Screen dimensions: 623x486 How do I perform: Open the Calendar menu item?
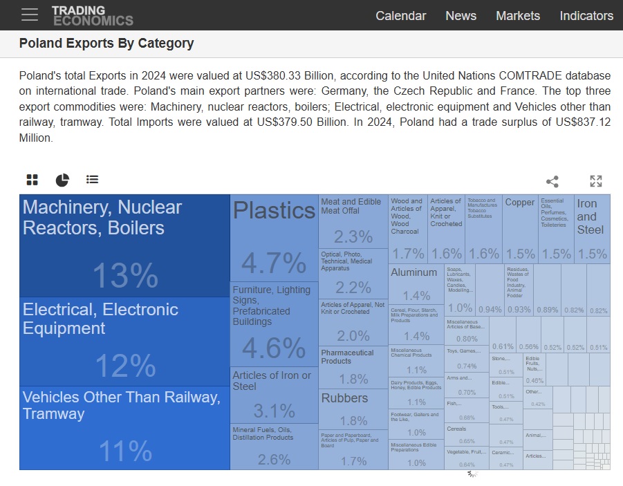point(400,15)
